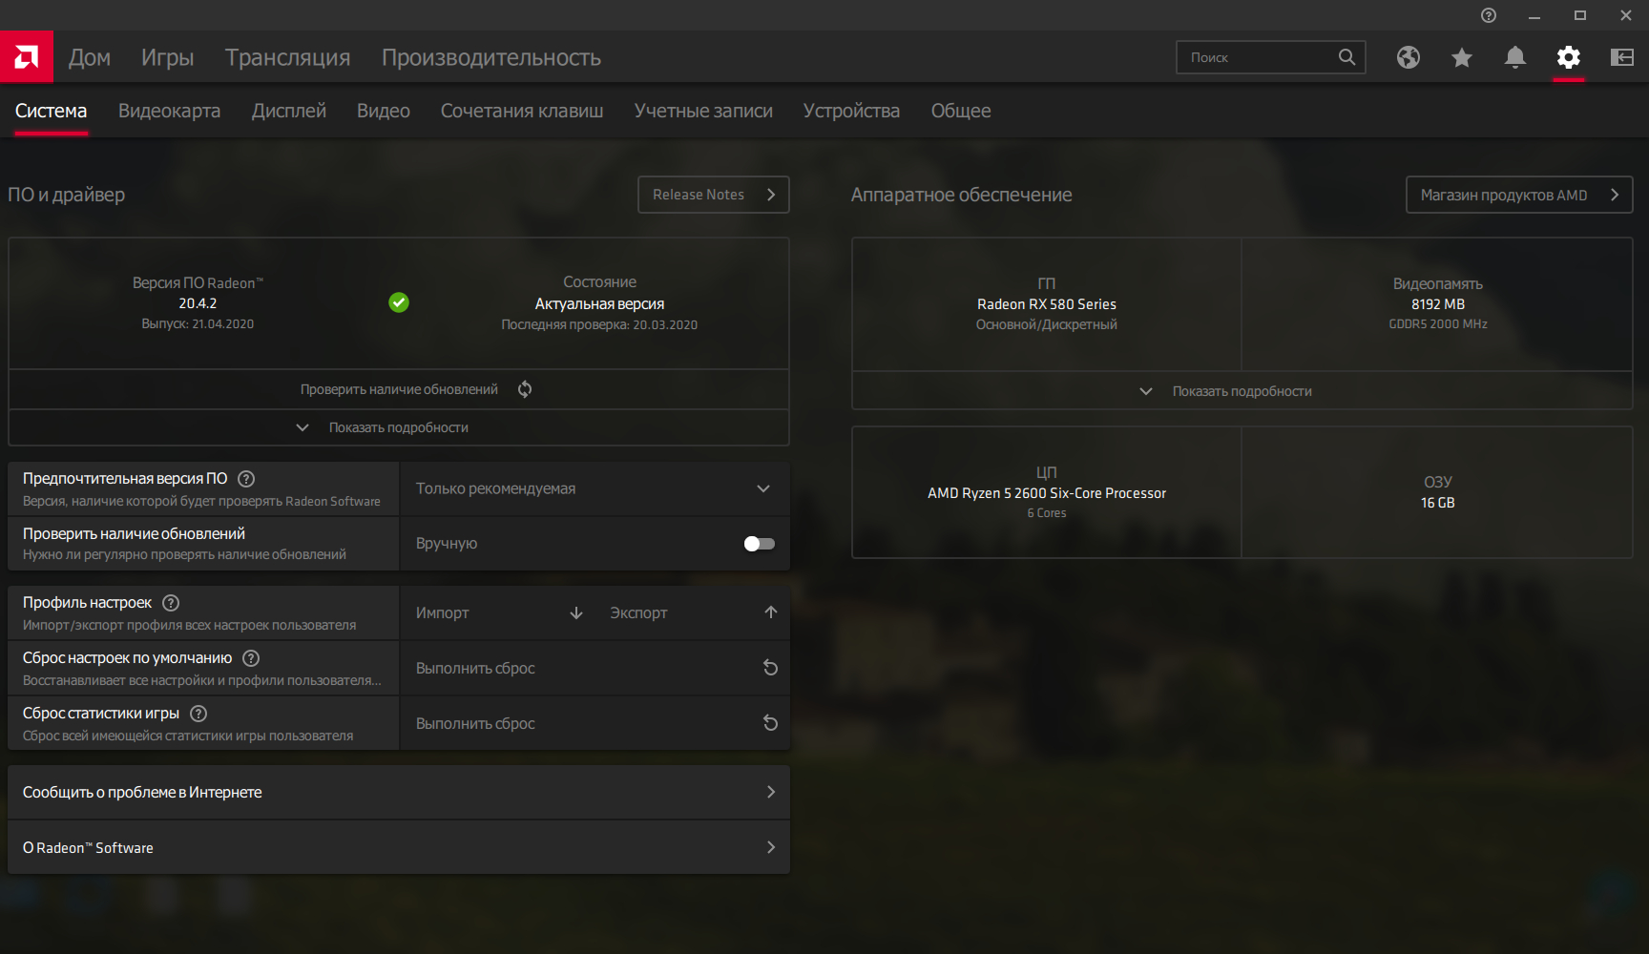The image size is (1649, 954).
Task: Click the green up-to-date status checkmark
Action: (x=399, y=302)
